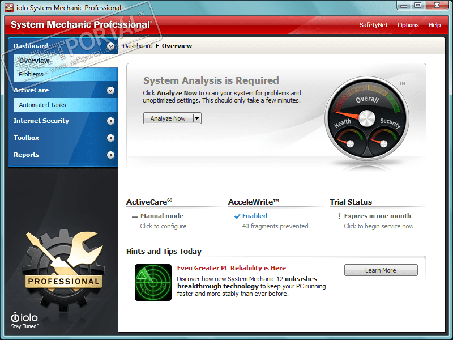The image size is (453, 340).
Task: Minimize the System Mechanic window
Action: pos(404,6)
